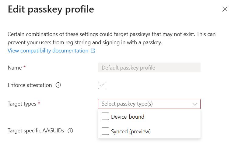Click the Target types label
This screenshot has width=238, height=151.
(22, 104)
